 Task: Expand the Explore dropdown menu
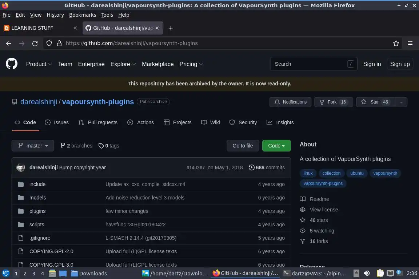(123, 64)
